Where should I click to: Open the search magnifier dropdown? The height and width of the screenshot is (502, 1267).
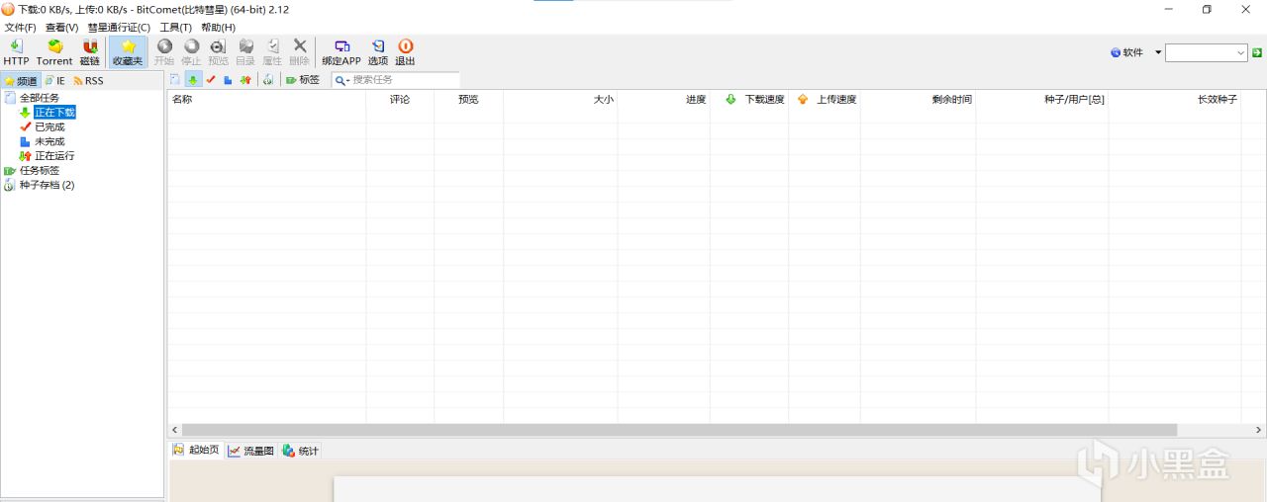[341, 80]
